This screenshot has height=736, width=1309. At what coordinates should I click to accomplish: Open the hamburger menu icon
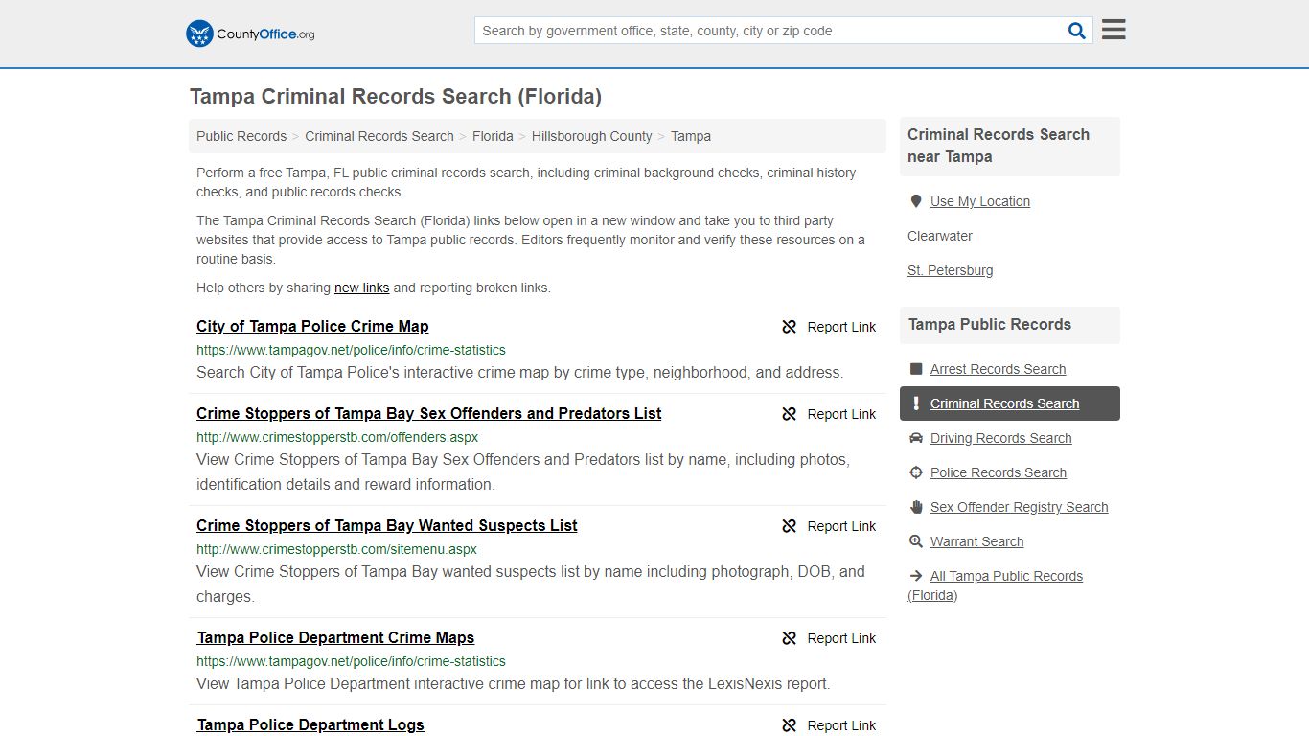(x=1114, y=30)
